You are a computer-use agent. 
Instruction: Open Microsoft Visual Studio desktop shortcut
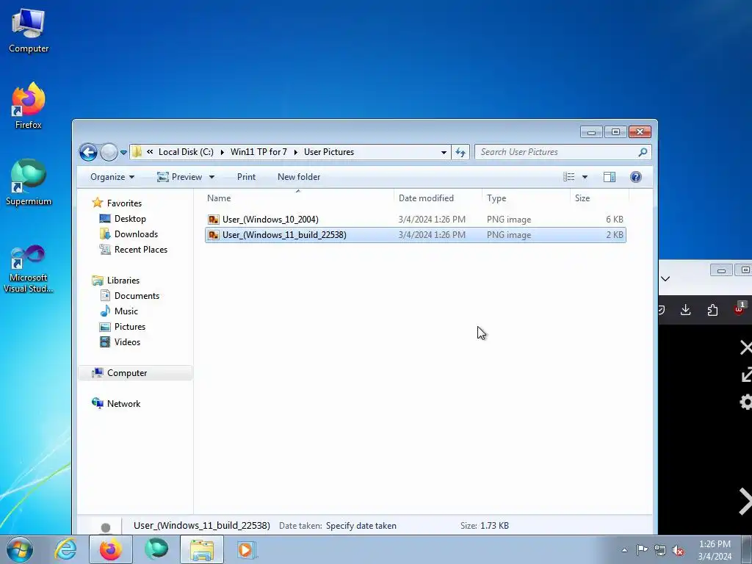(x=29, y=269)
